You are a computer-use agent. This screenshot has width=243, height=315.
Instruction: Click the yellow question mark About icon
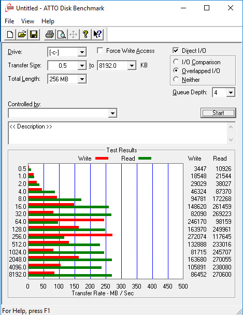tap(85, 35)
